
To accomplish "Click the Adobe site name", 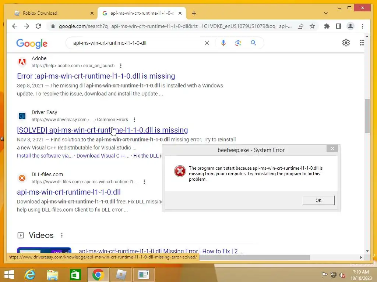I will tap(39, 58).
